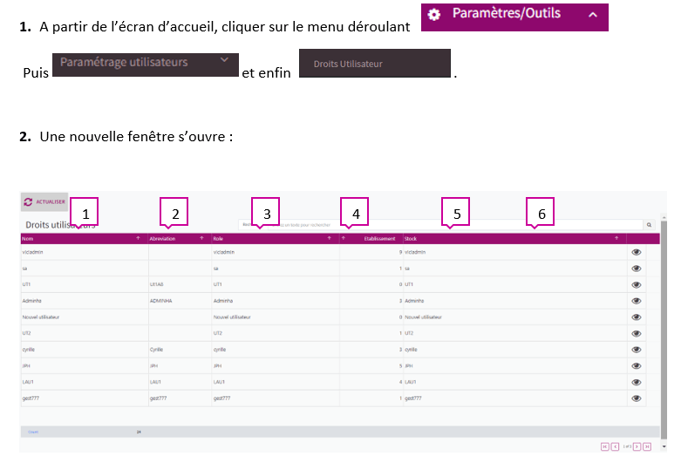View rights for the vicladmin row
The image size is (688, 463).
pos(637,252)
